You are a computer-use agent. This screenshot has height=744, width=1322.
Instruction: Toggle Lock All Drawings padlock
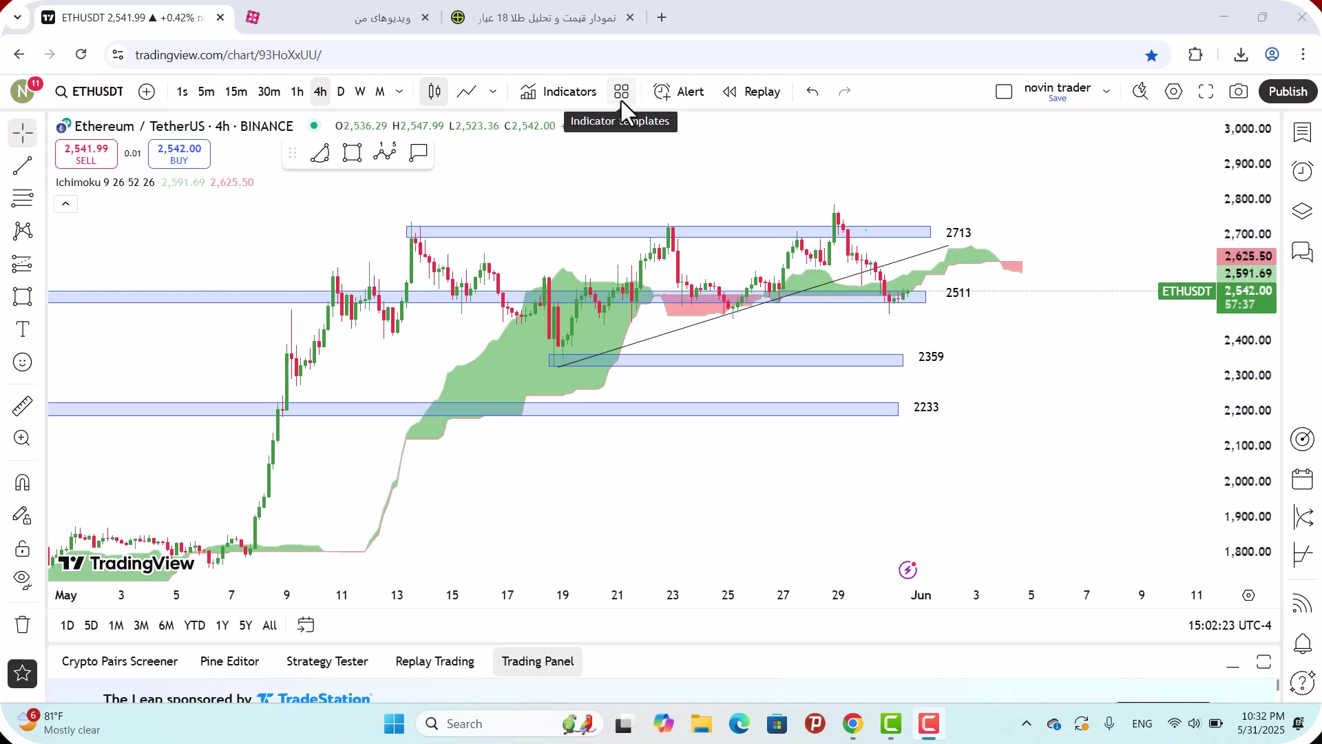(x=22, y=549)
